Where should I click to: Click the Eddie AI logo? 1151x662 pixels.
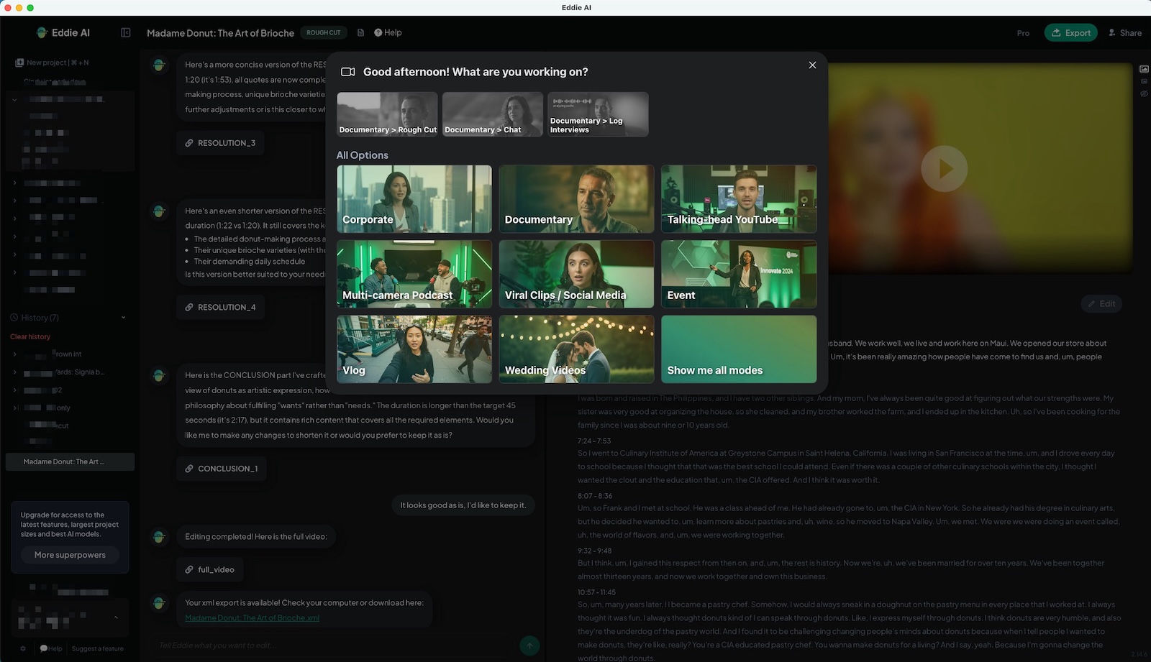pos(63,32)
